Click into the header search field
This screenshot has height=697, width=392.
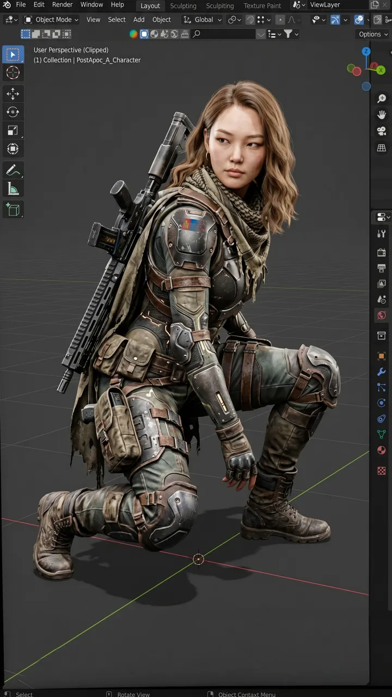223,34
